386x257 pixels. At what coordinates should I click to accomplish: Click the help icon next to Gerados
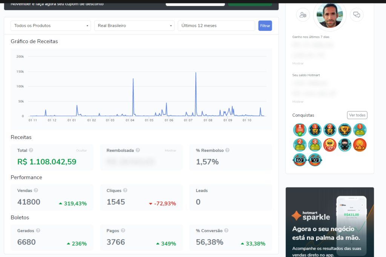pyautogui.click(x=38, y=230)
